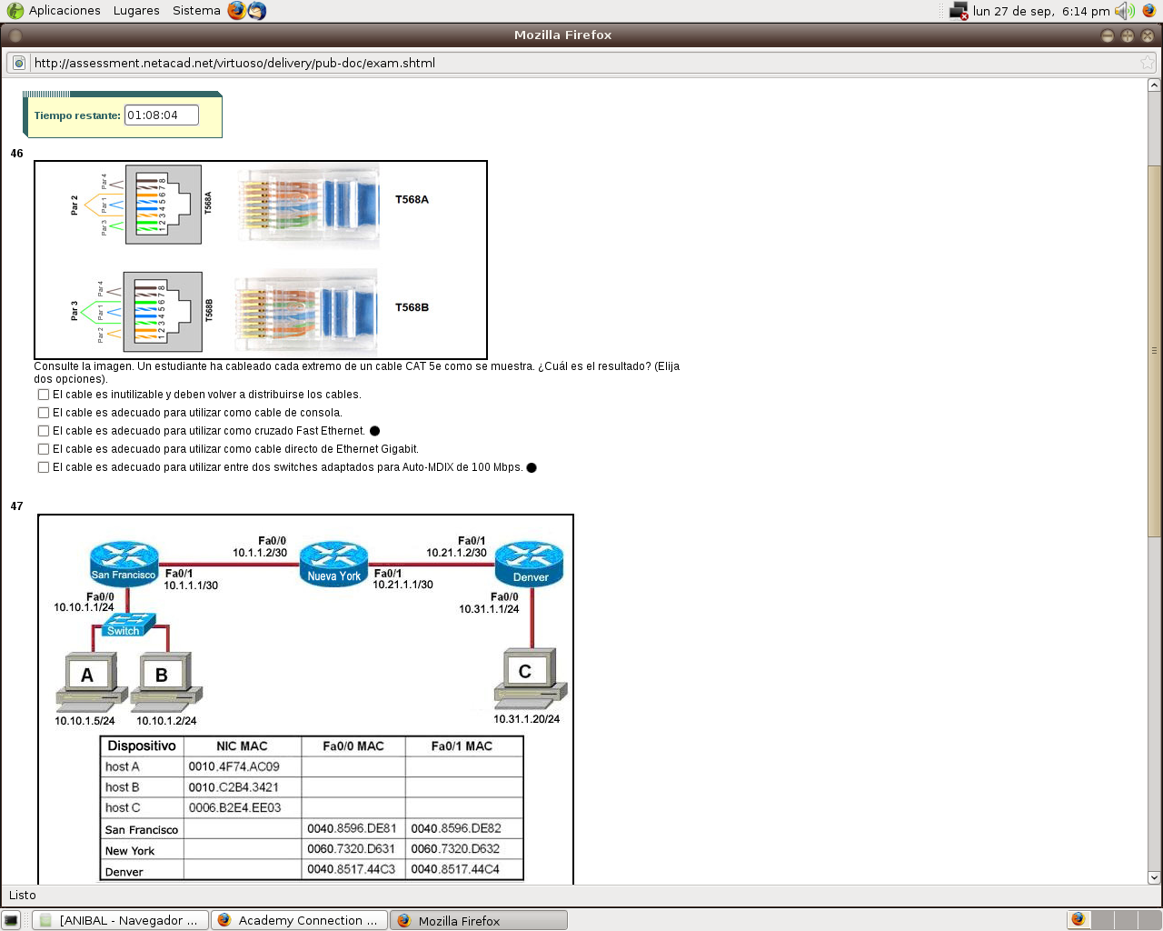Click MAC address 0010.4F74.AC09 cell
The height and width of the screenshot is (931, 1163).
pyautogui.click(x=242, y=766)
